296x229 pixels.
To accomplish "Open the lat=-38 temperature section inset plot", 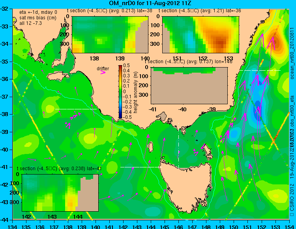I will pyautogui.click(x=110, y=35).
